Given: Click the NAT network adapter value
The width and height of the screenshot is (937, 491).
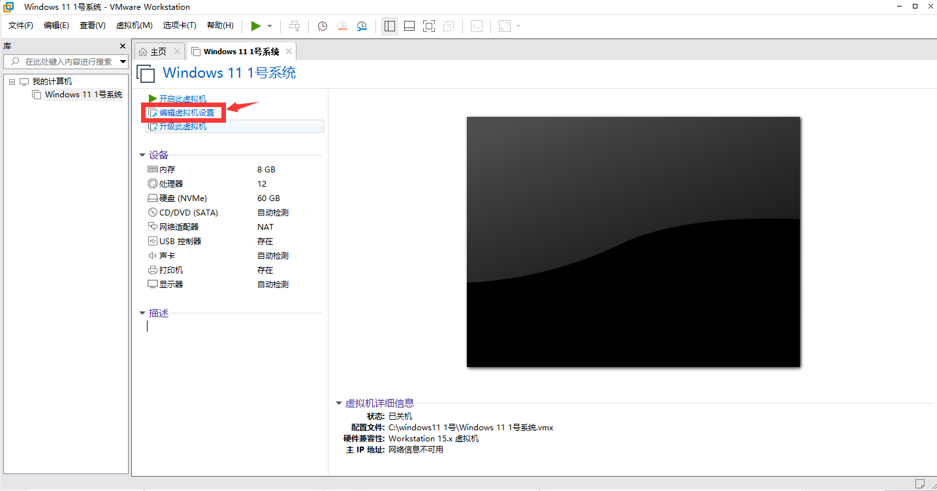Looking at the screenshot, I should pos(266,227).
